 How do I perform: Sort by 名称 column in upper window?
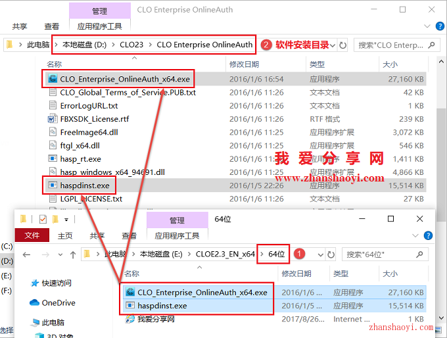coord(54,64)
